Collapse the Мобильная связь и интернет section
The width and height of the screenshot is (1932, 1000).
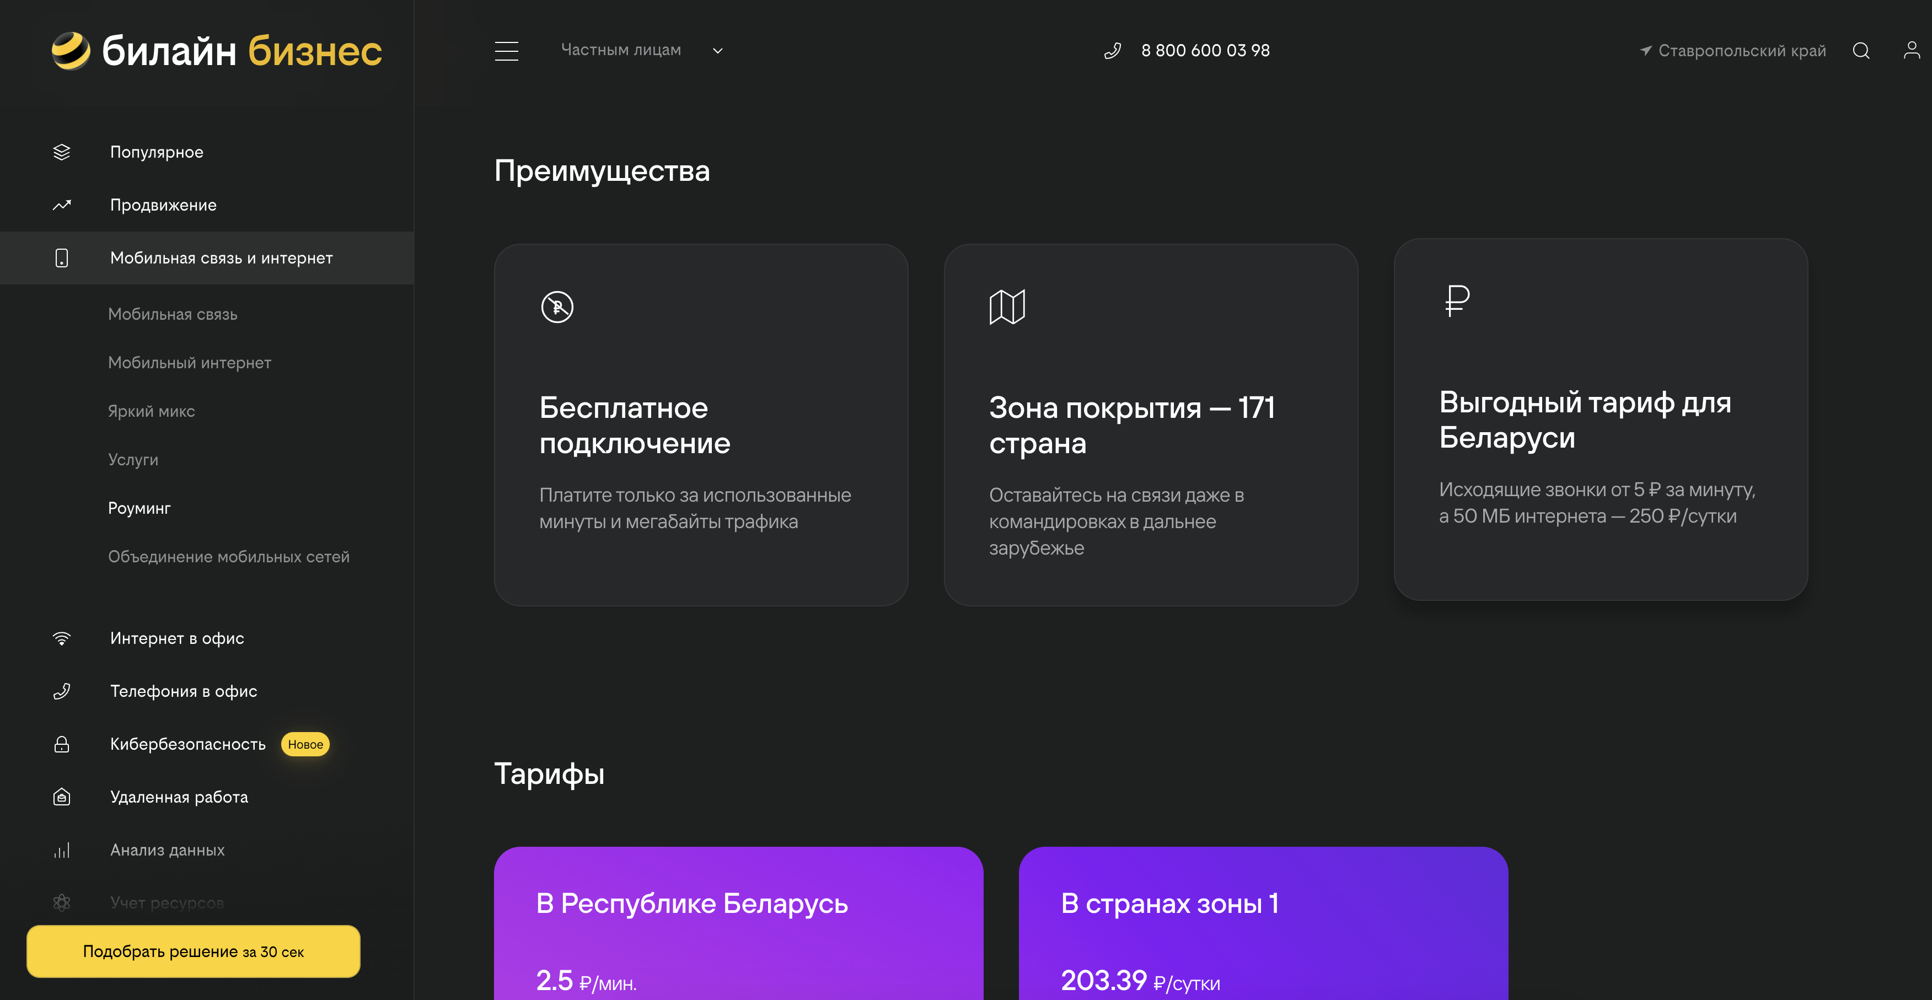click(221, 257)
